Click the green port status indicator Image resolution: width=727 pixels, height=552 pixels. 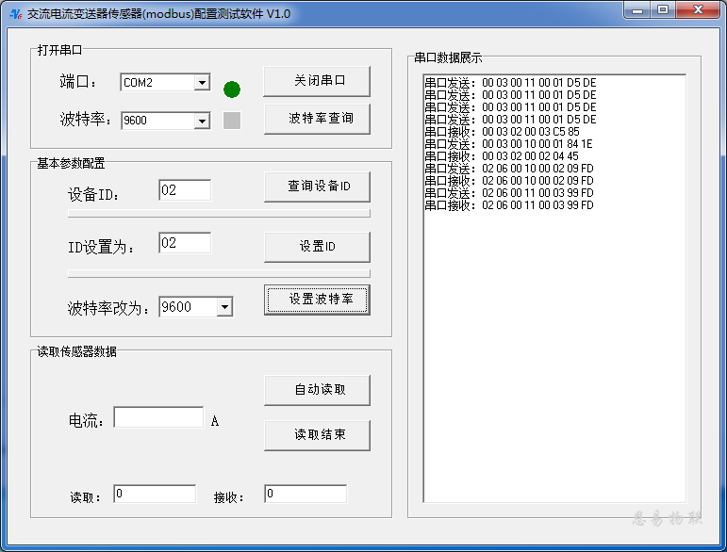point(232,89)
